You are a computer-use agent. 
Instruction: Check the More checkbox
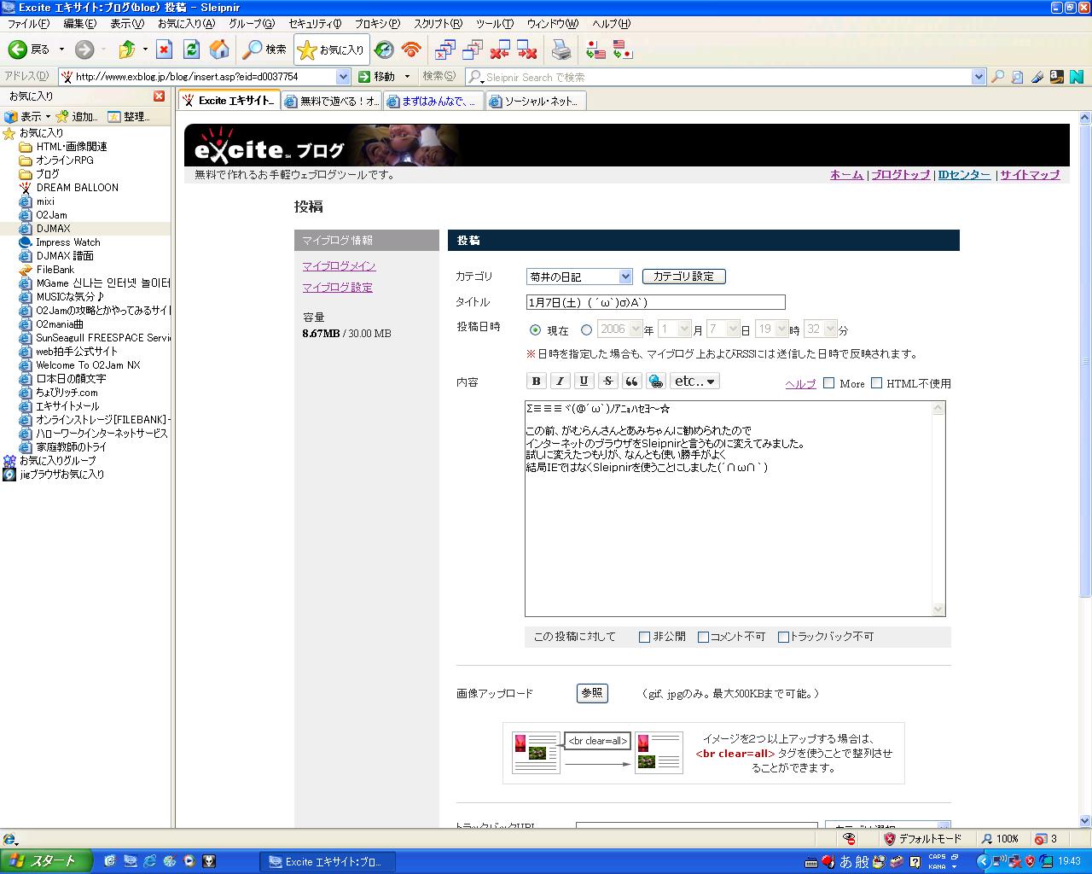coord(828,383)
